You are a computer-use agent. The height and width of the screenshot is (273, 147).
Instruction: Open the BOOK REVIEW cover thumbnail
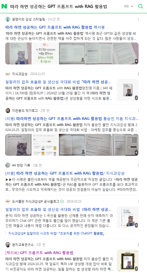[128, 261]
